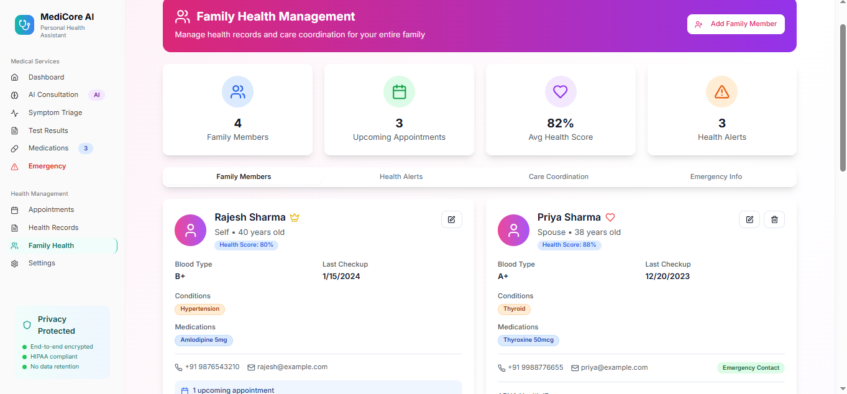
Task: Switch to the Care Coordination tab
Action: (x=559, y=177)
